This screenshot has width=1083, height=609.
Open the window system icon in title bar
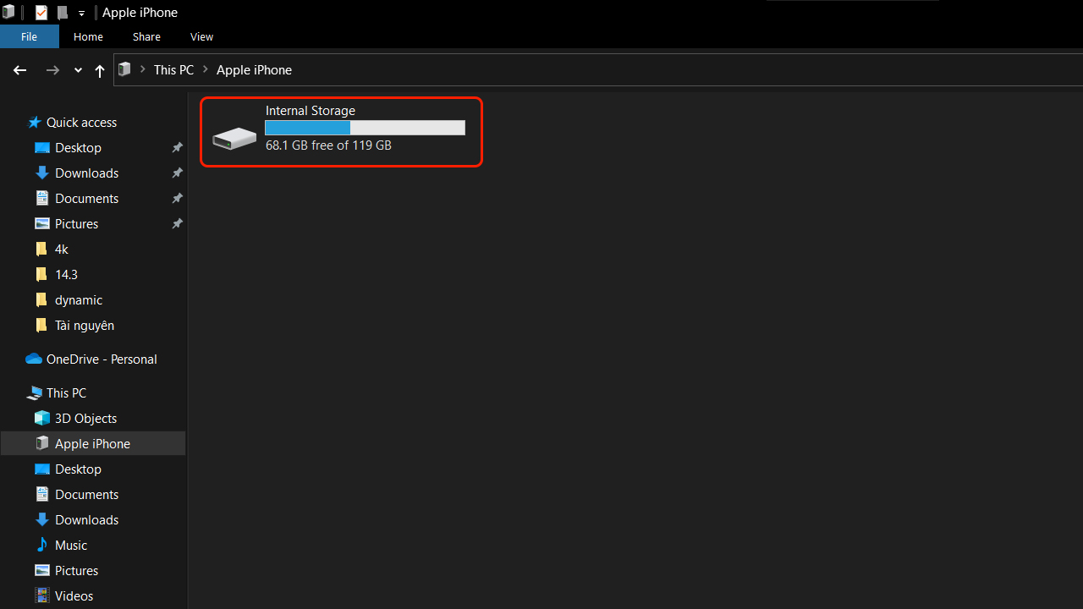click(x=8, y=13)
